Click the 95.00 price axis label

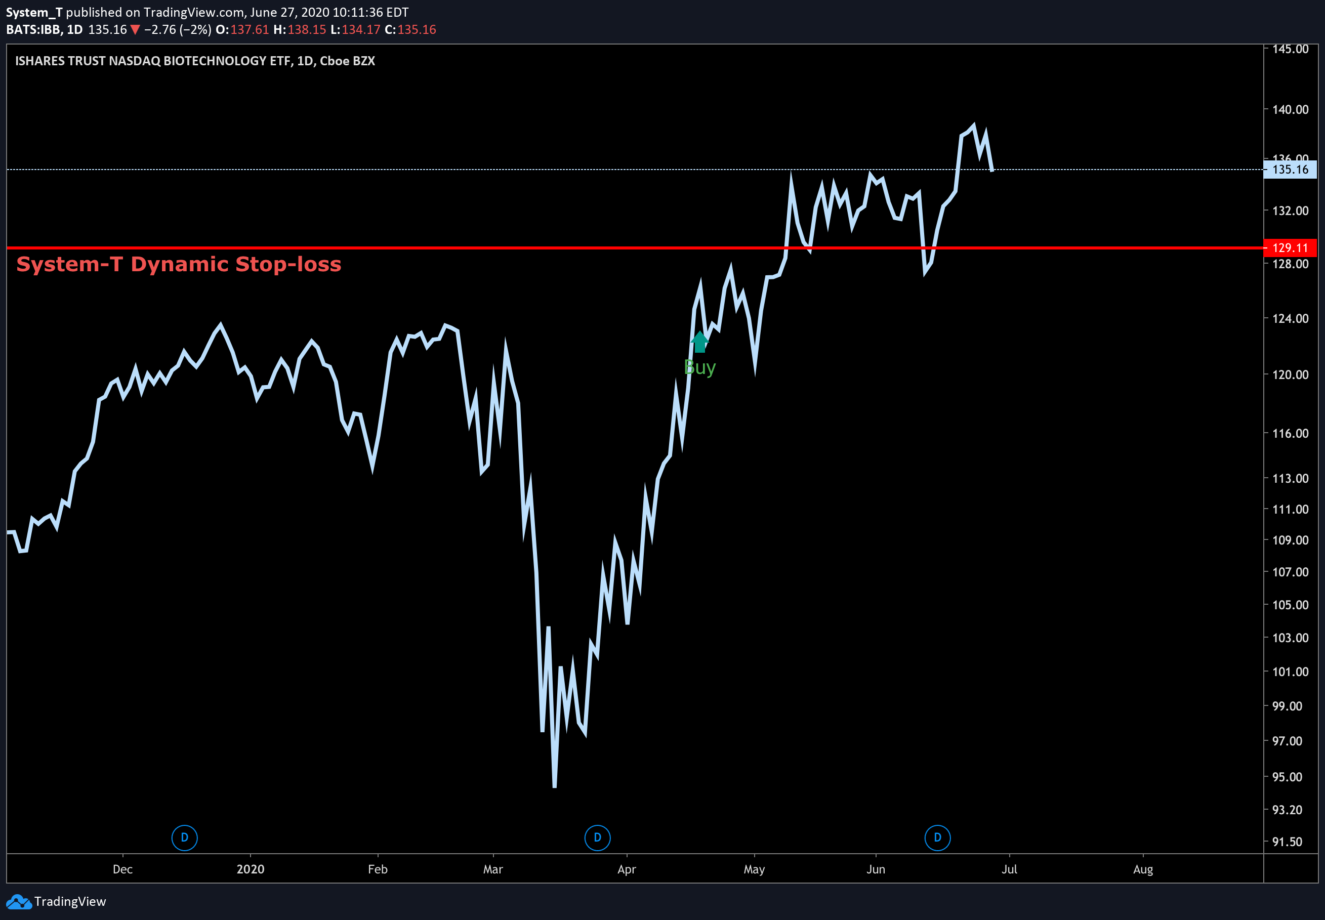pyautogui.click(x=1287, y=777)
